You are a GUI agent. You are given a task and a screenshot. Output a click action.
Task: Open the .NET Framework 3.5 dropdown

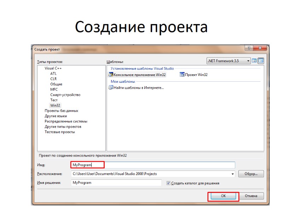(x=229, y=61)
